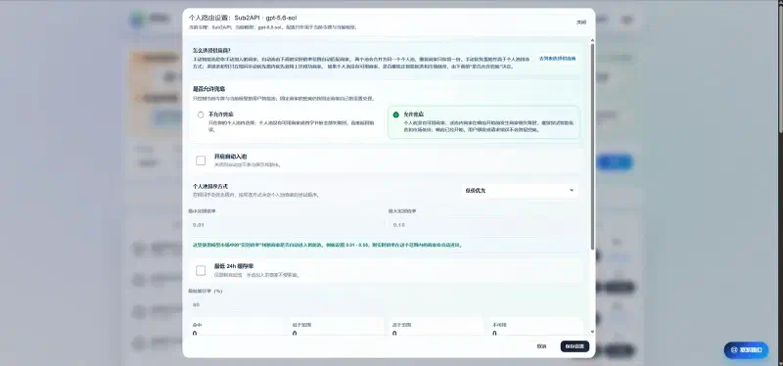Viewport: 783px width, 366px height.
Task: Tick the 最低 24h 缓存率 checkbox
Action: (x=201, y=270)
